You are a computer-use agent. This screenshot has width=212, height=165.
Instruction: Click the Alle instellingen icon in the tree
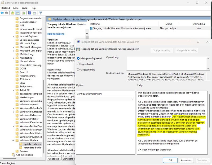(x=13, y=155)
